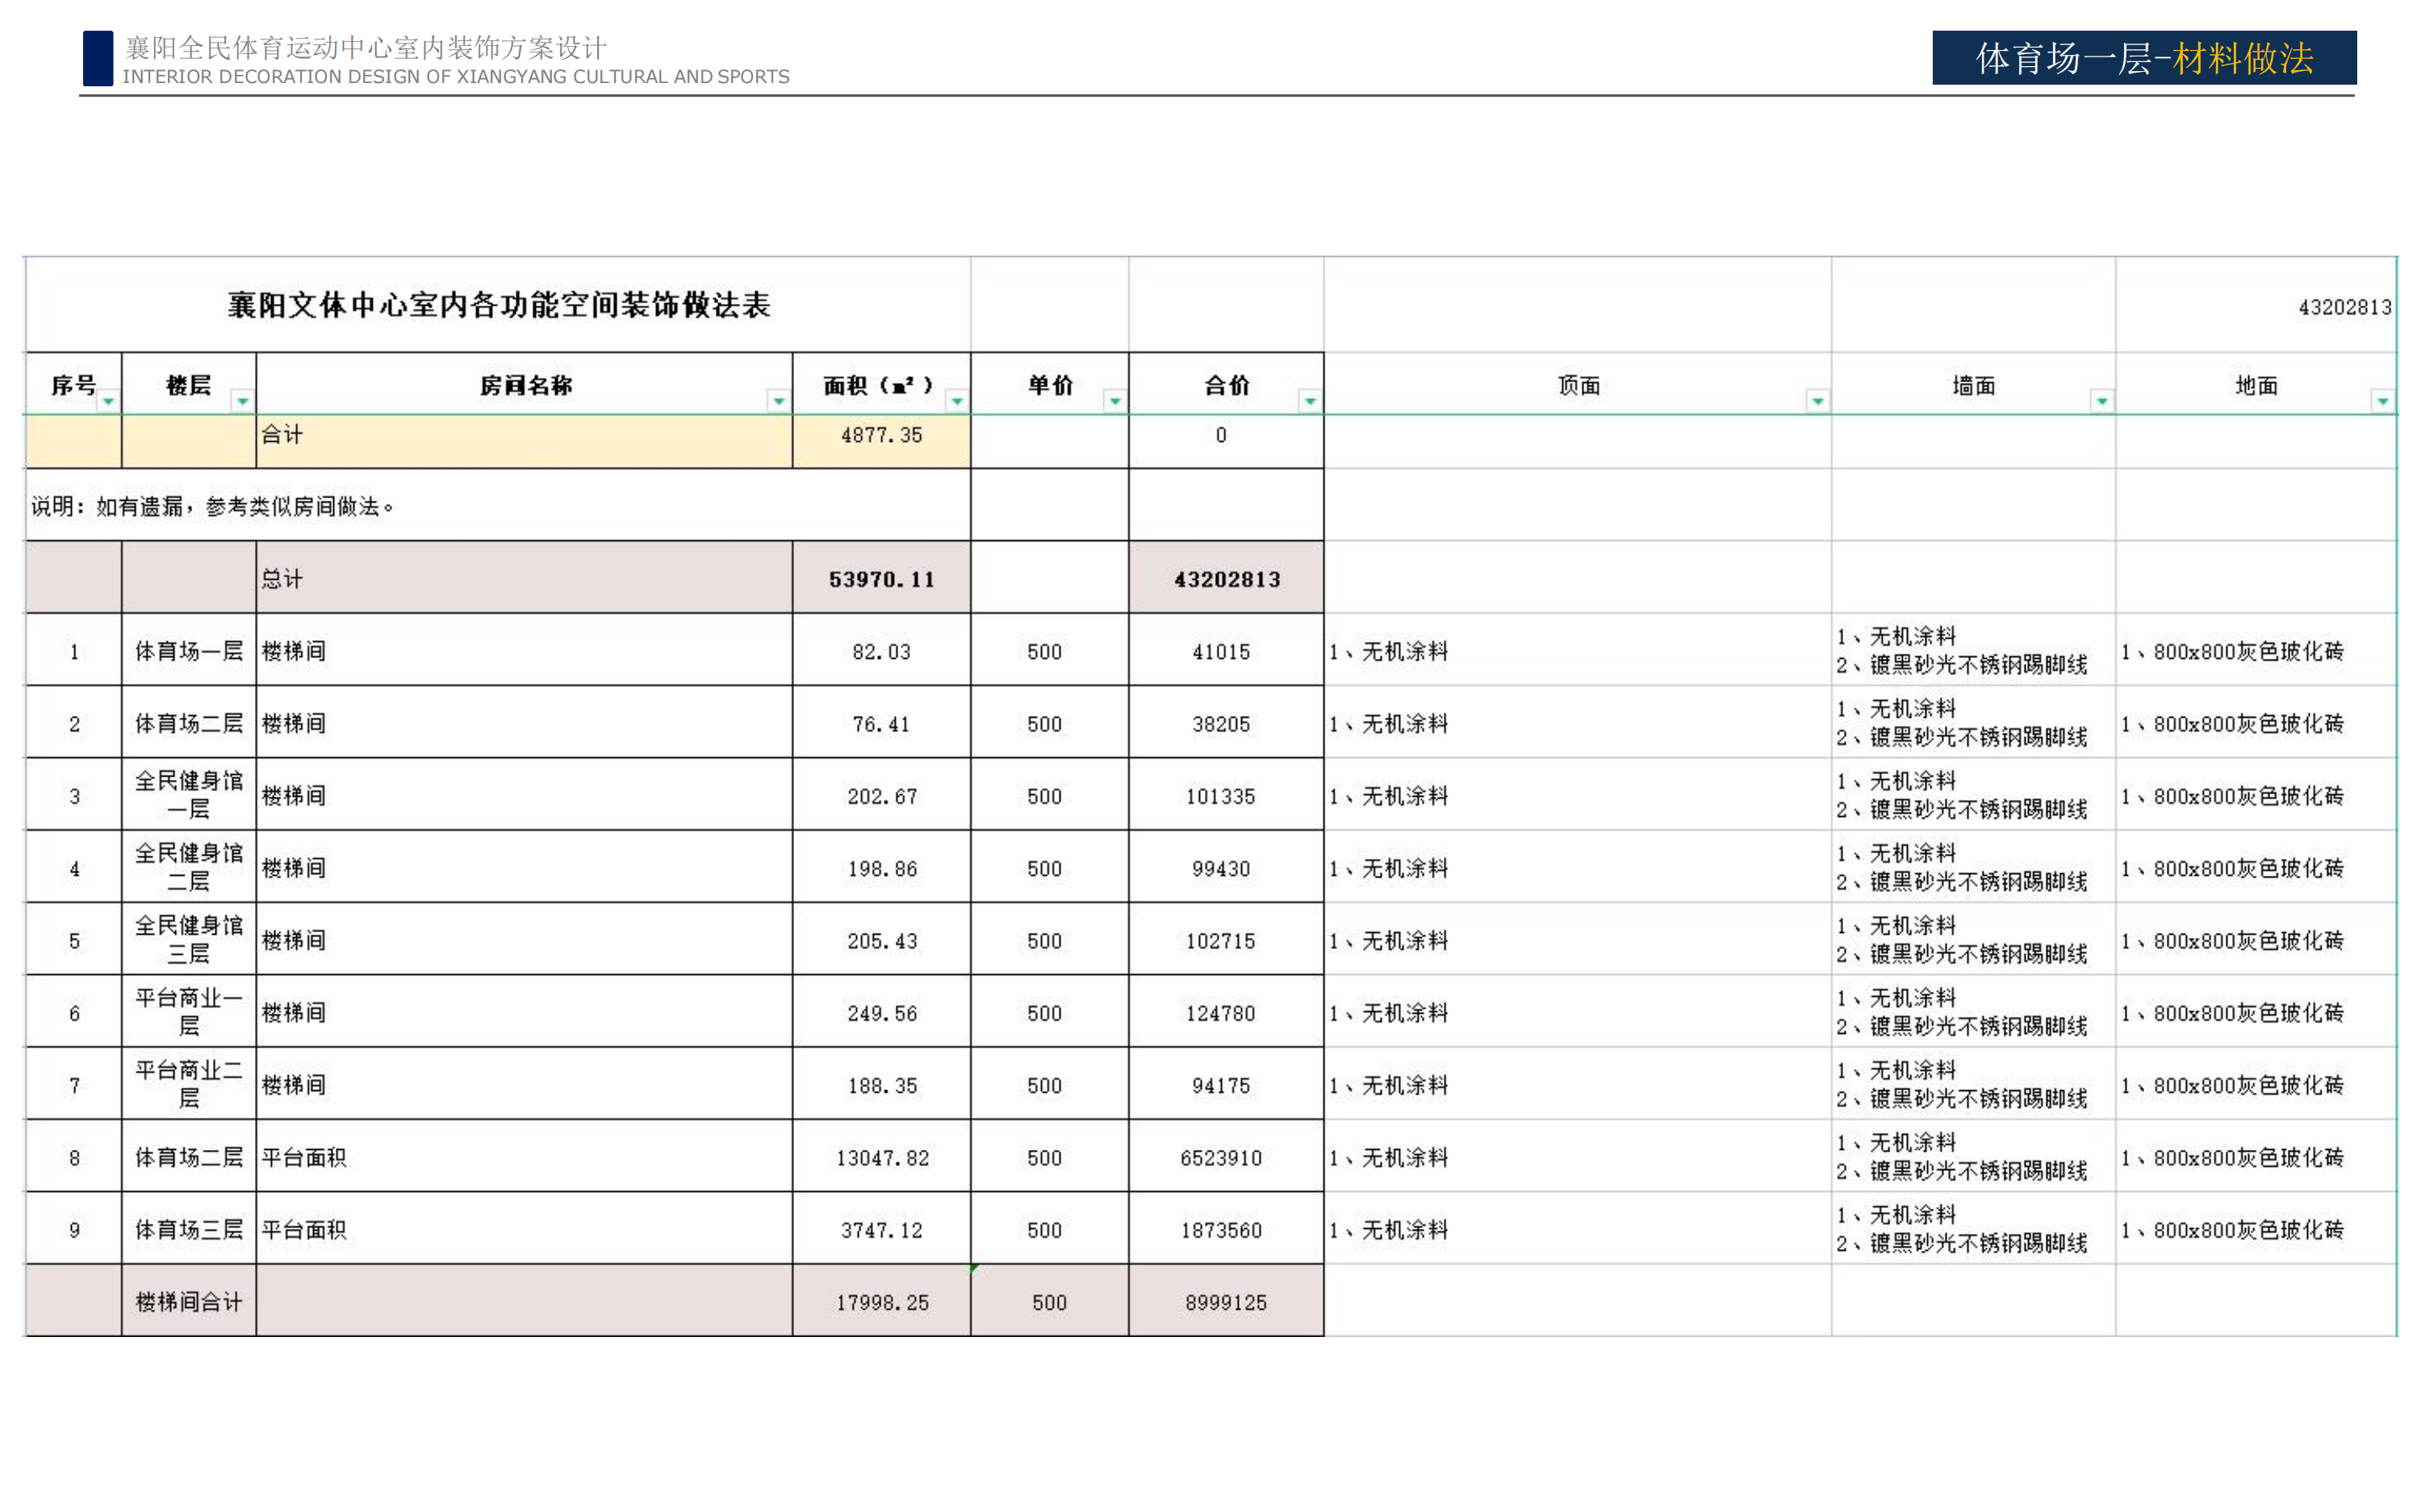
Task: Click the note 说明：如有遗漏，参考类似房间做法
Action: click(212, 507)
